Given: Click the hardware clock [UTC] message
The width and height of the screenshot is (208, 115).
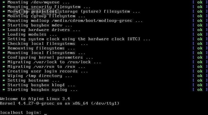Looking at the screenshot, I should point(79,39).
